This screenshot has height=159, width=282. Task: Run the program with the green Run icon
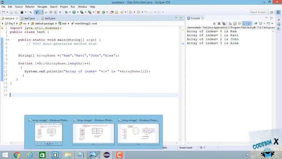74,12
